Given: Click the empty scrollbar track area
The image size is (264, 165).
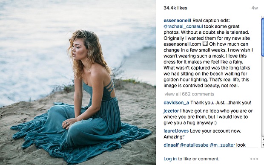Looking at the screenshot, I should coord(263,96).
